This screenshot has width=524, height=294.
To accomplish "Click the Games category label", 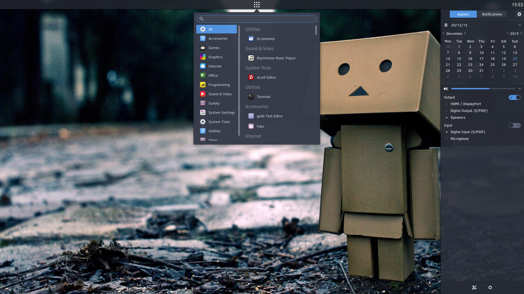I will (214, 48).
